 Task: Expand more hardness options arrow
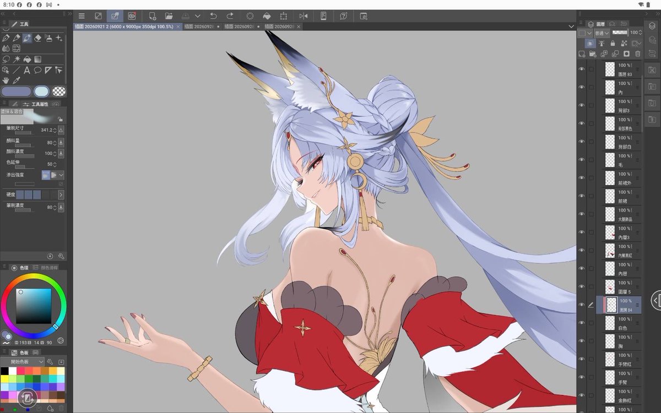pos(61,195)
